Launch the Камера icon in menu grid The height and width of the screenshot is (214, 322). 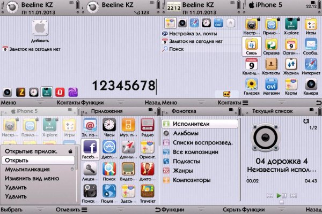click(x=311, y=85)
